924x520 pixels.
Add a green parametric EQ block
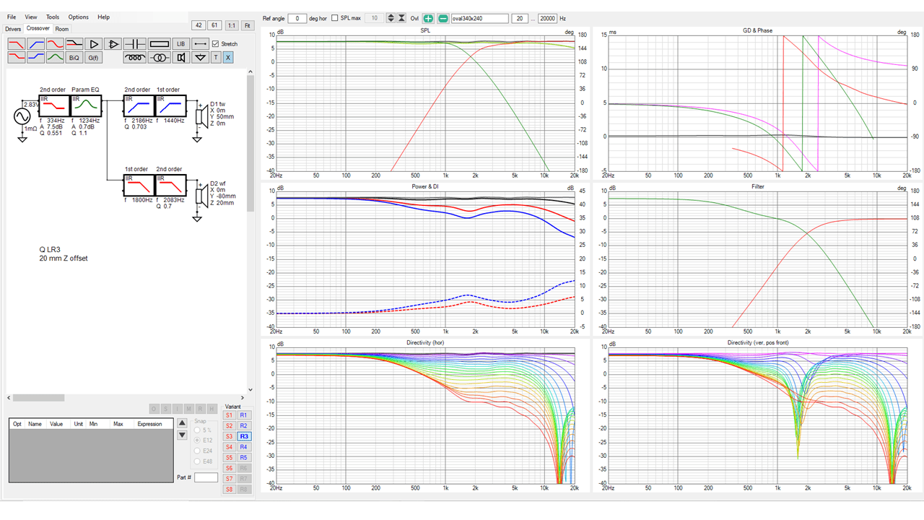pos(55,57)
